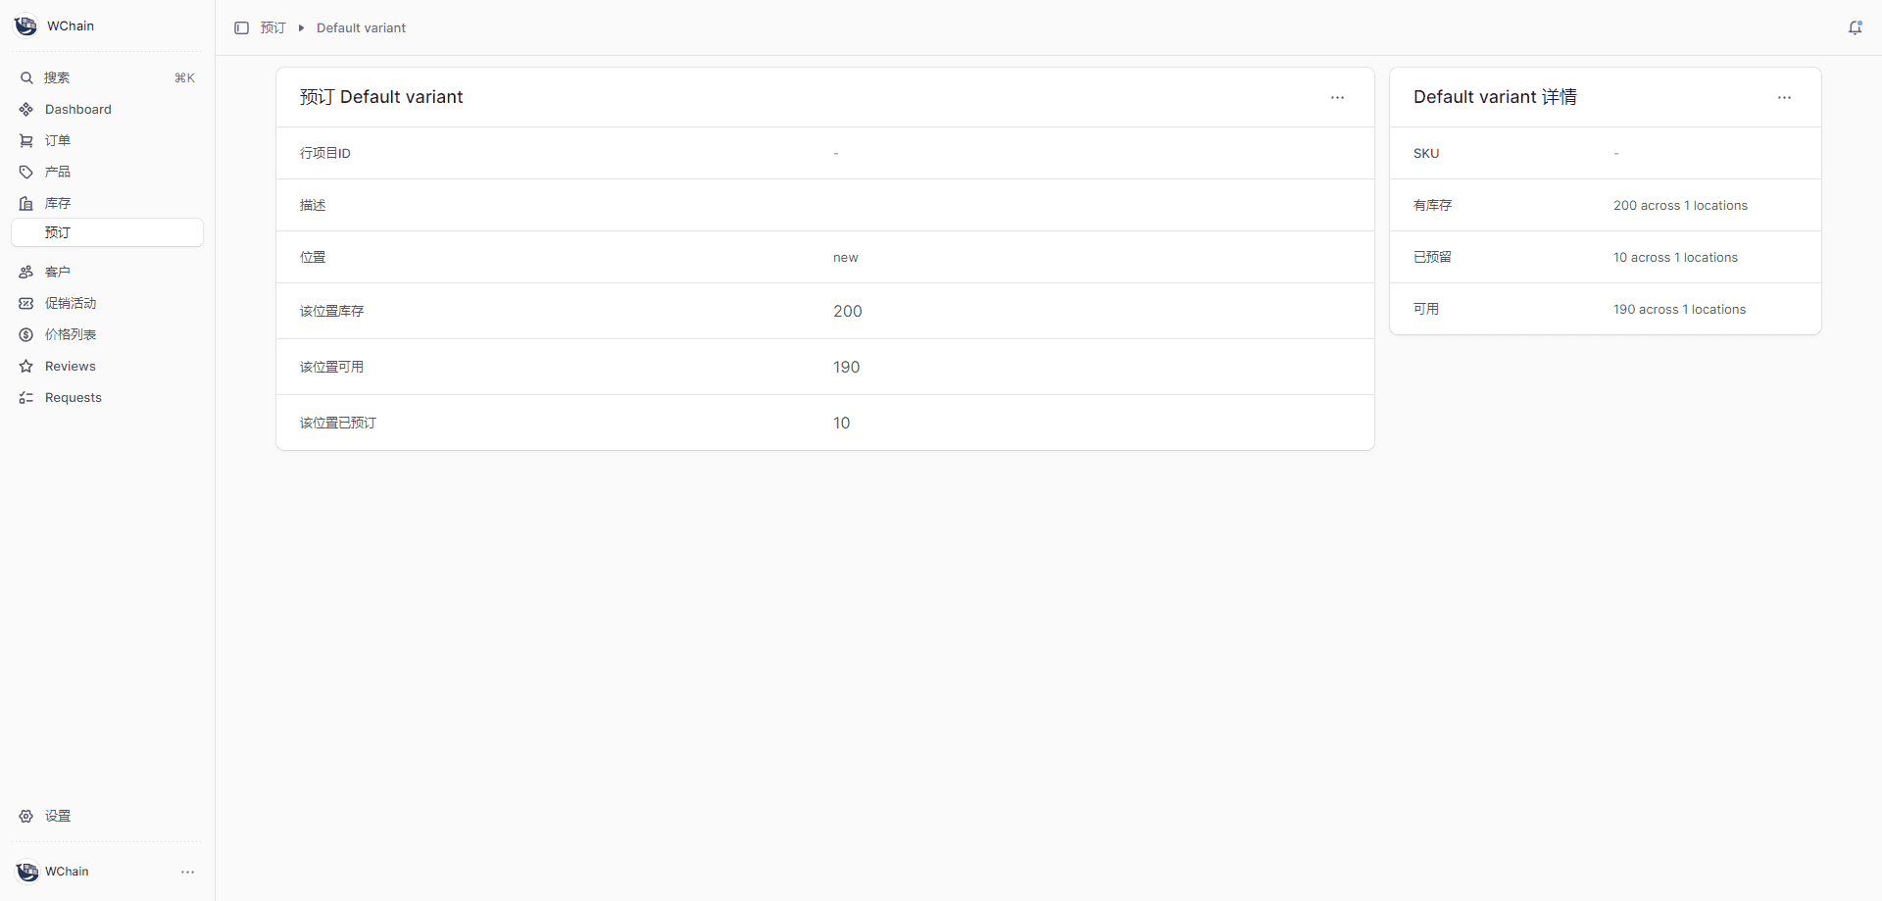1882x901 pixels.
Task: Select 预订 in the sidebar submenu
Action: (58, 233)
